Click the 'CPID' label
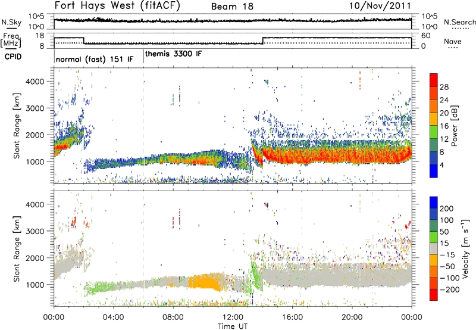Screen dimensions: 476x330 tap(13, 57)
